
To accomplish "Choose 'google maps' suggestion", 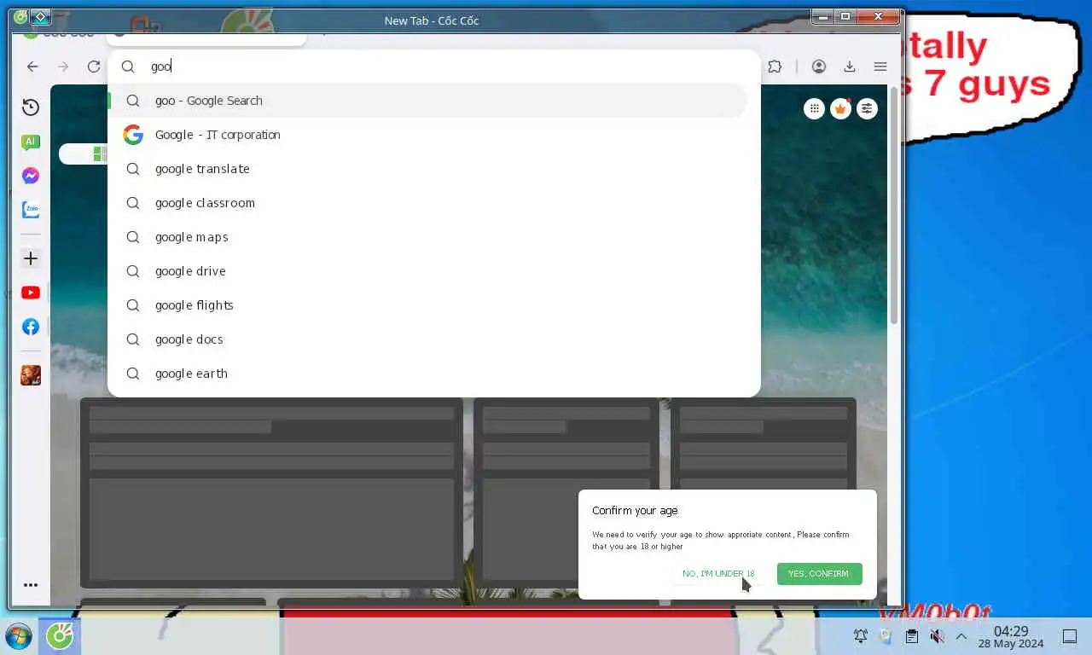I will pyautogui.click(x=427, y=237).
